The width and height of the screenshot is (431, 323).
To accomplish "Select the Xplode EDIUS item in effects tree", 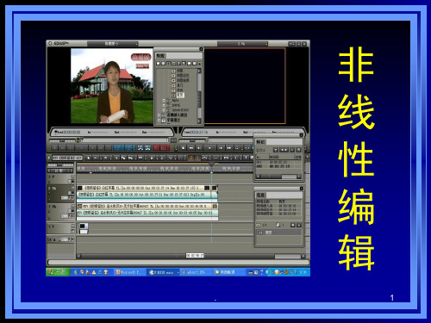I will (x=180, y=110).
